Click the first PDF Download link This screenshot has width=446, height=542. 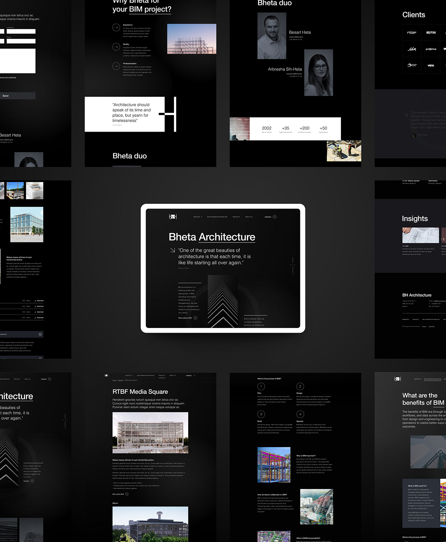39,301
